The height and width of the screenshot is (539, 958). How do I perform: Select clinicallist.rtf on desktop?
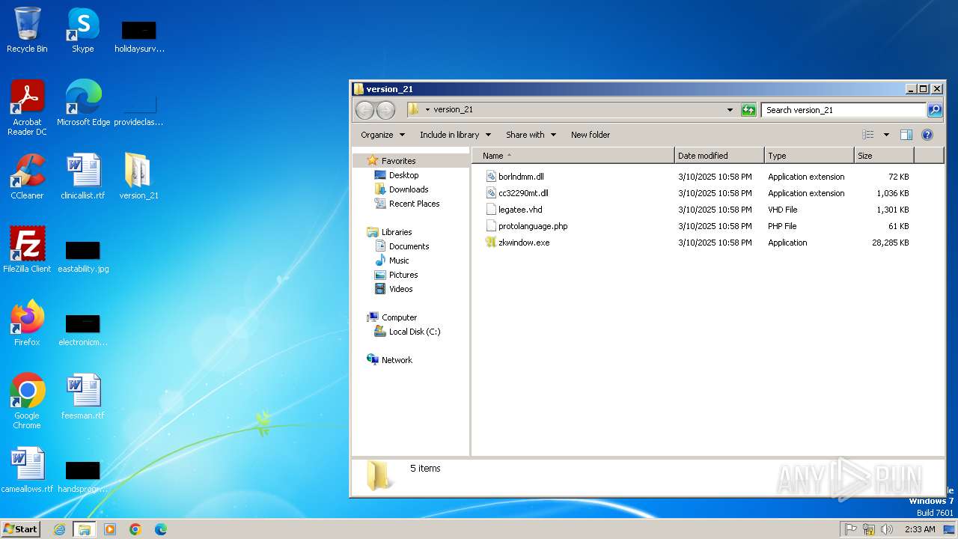(82, 177)
